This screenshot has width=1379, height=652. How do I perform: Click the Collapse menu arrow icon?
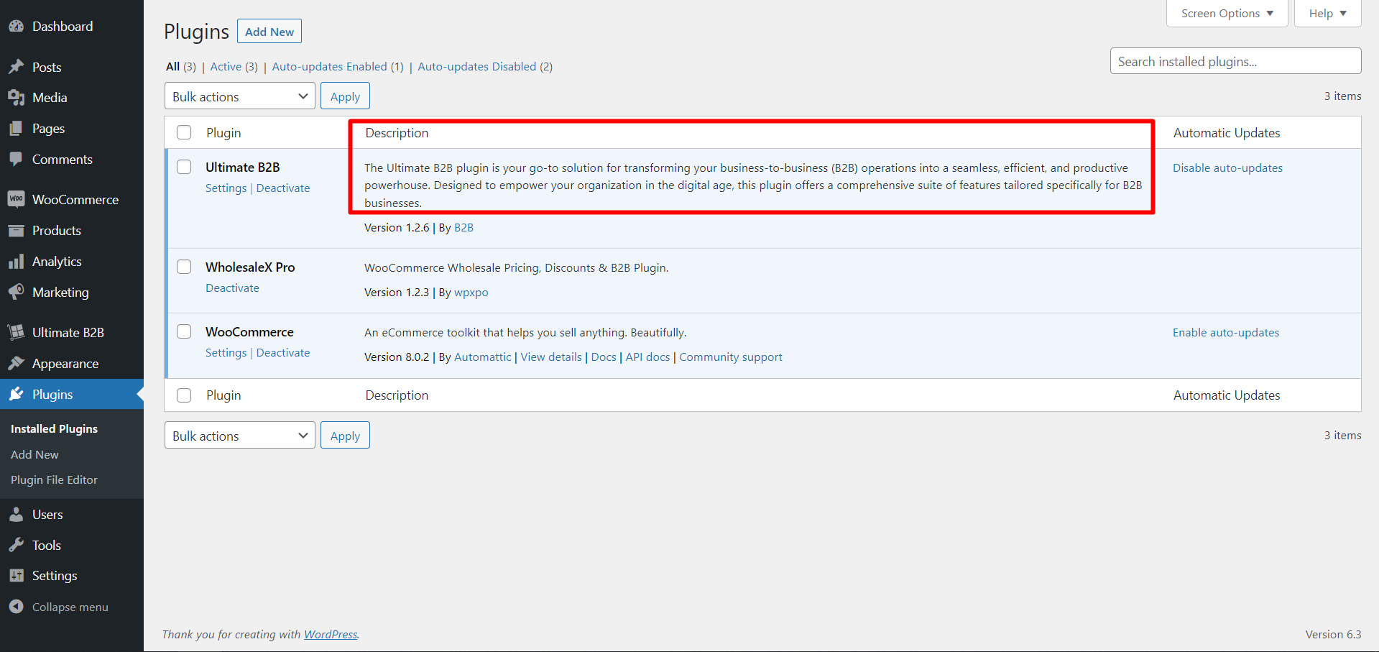(x=16, y=607)
